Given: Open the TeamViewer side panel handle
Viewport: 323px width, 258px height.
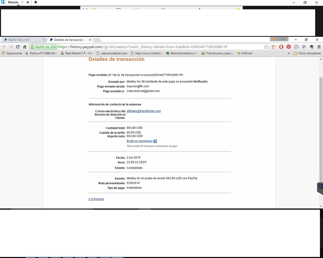Looking at the screenshot, I should (x=320, y=188).
